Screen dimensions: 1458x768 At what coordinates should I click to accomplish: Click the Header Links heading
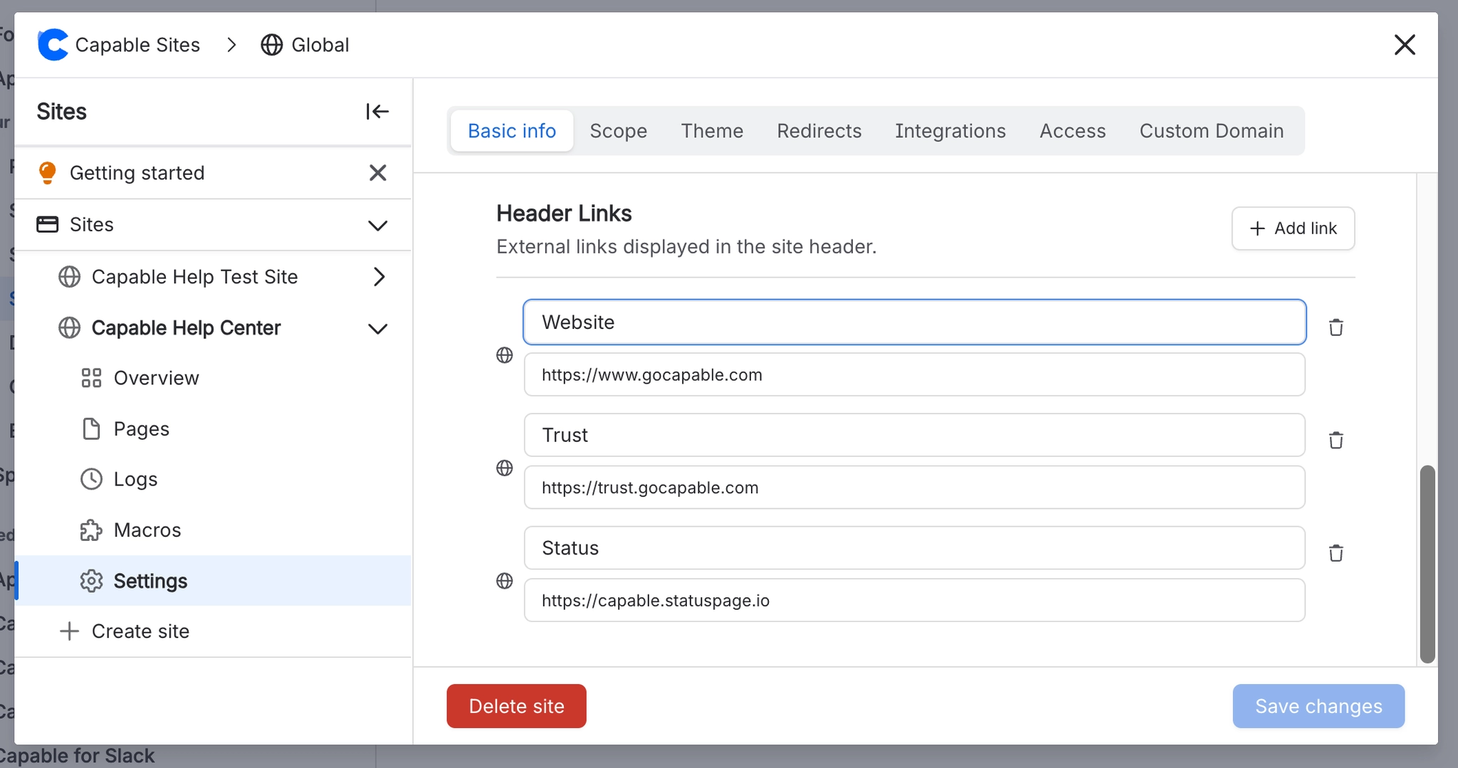click(x=564, y=214)
